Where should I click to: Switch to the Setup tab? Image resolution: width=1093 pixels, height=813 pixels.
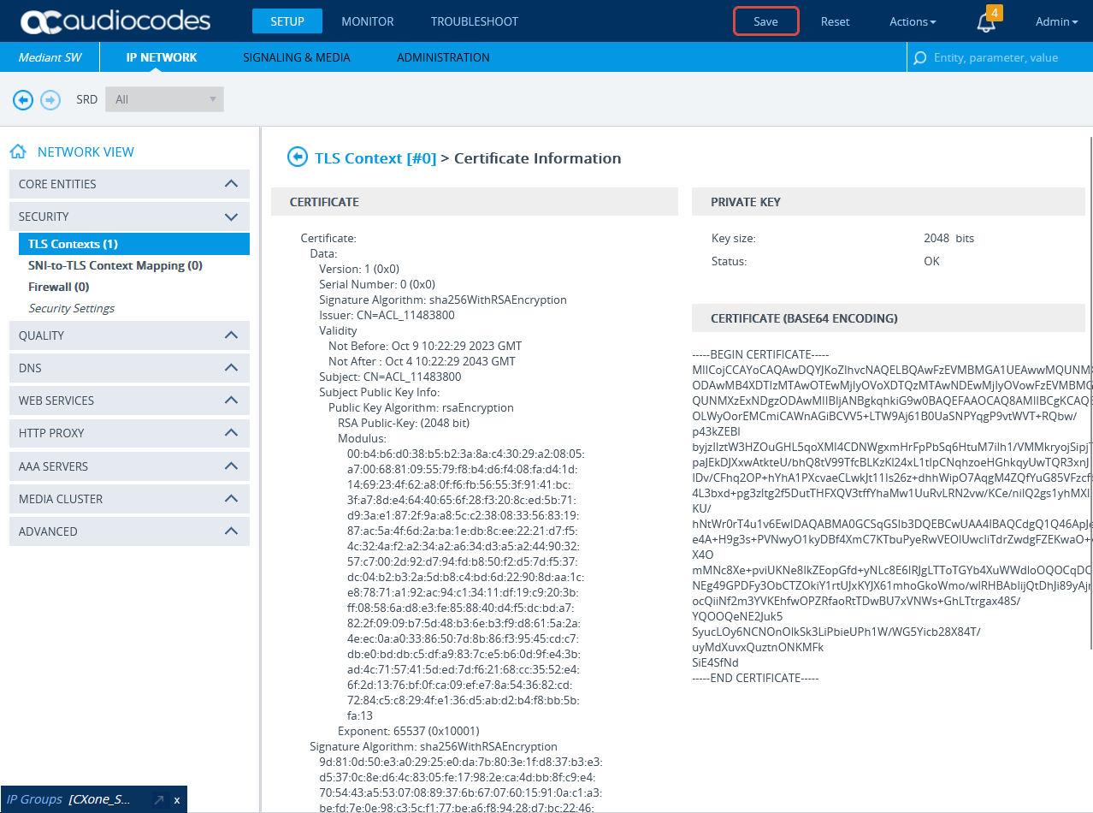[x=287, y=21]
